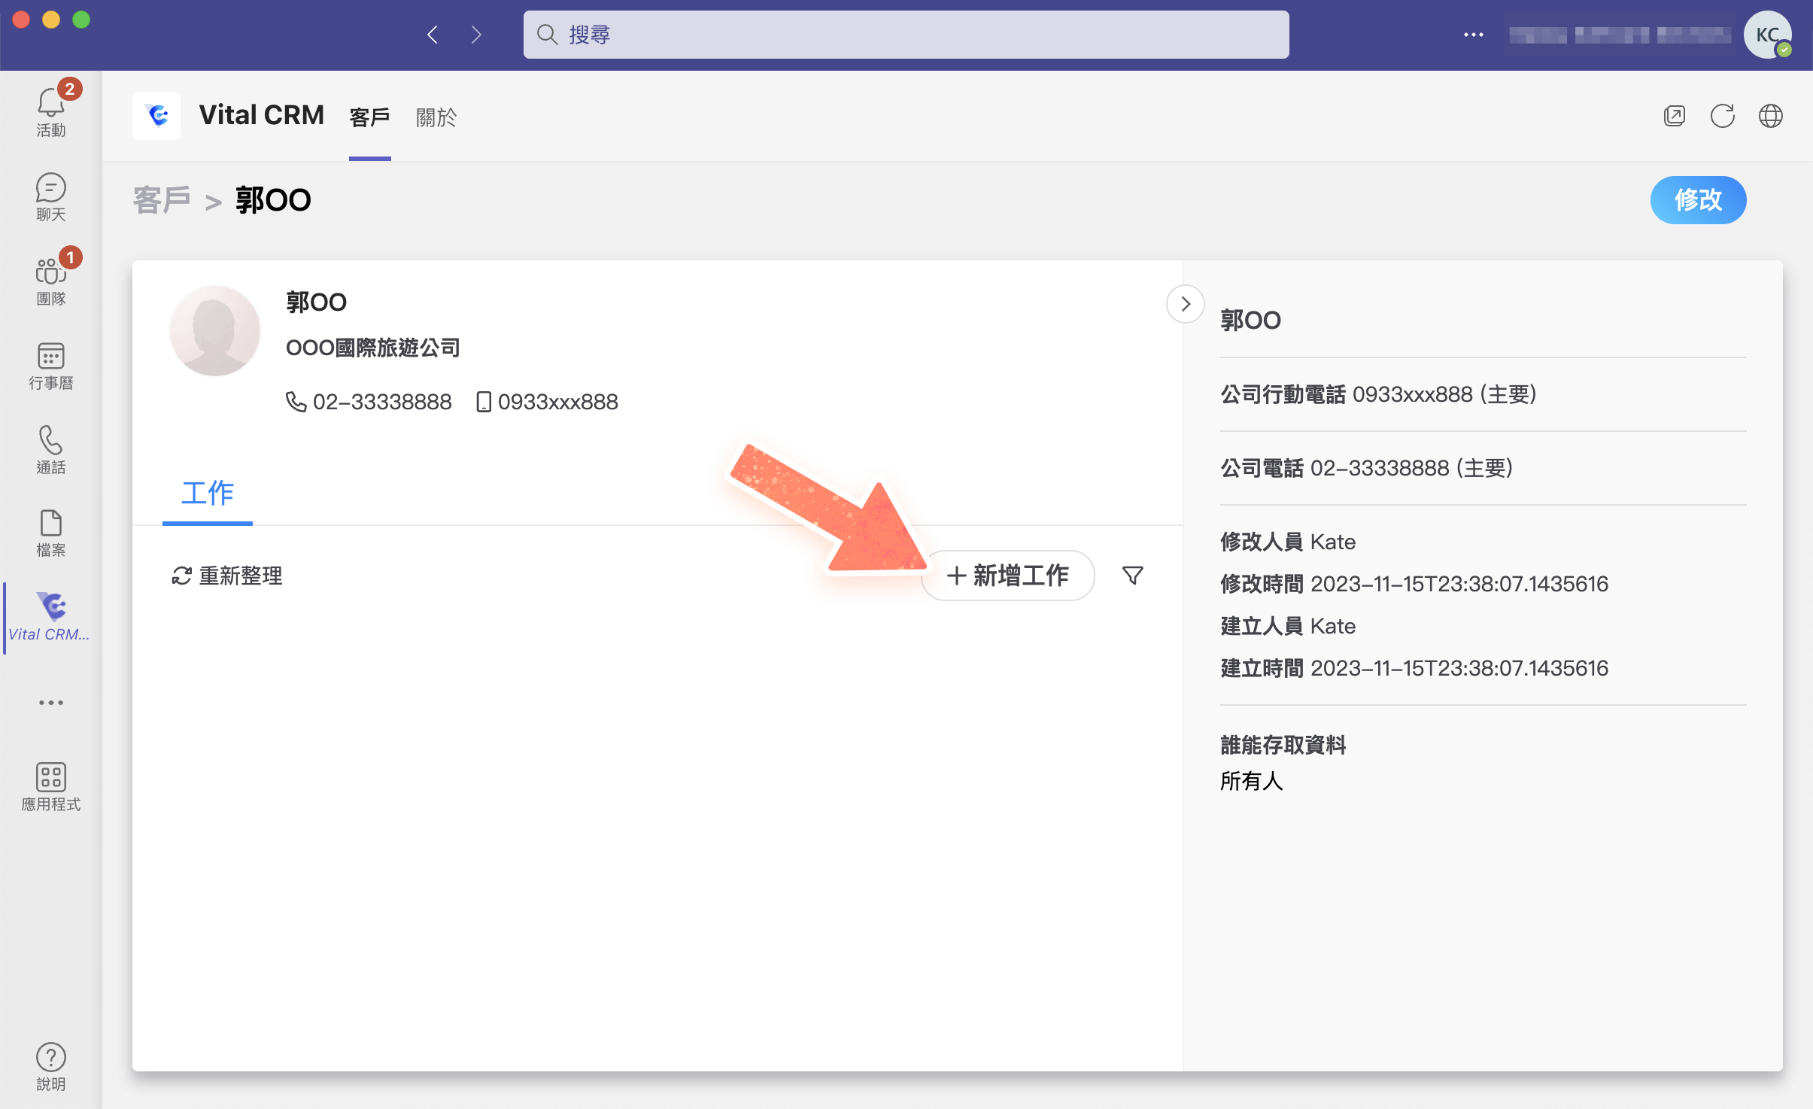Click the filter funnel icon
This screenshot has width=1813, height=1109.
click(1132, 576)
